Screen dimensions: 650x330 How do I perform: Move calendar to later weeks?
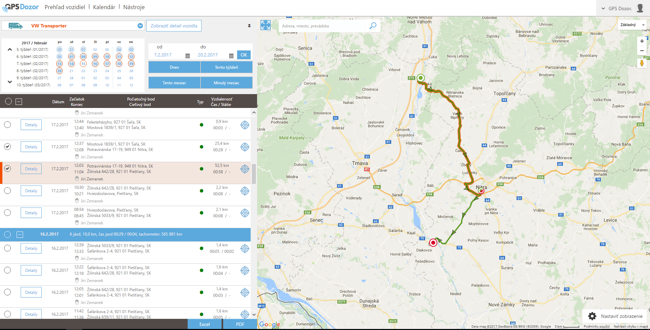coord(10,82)
